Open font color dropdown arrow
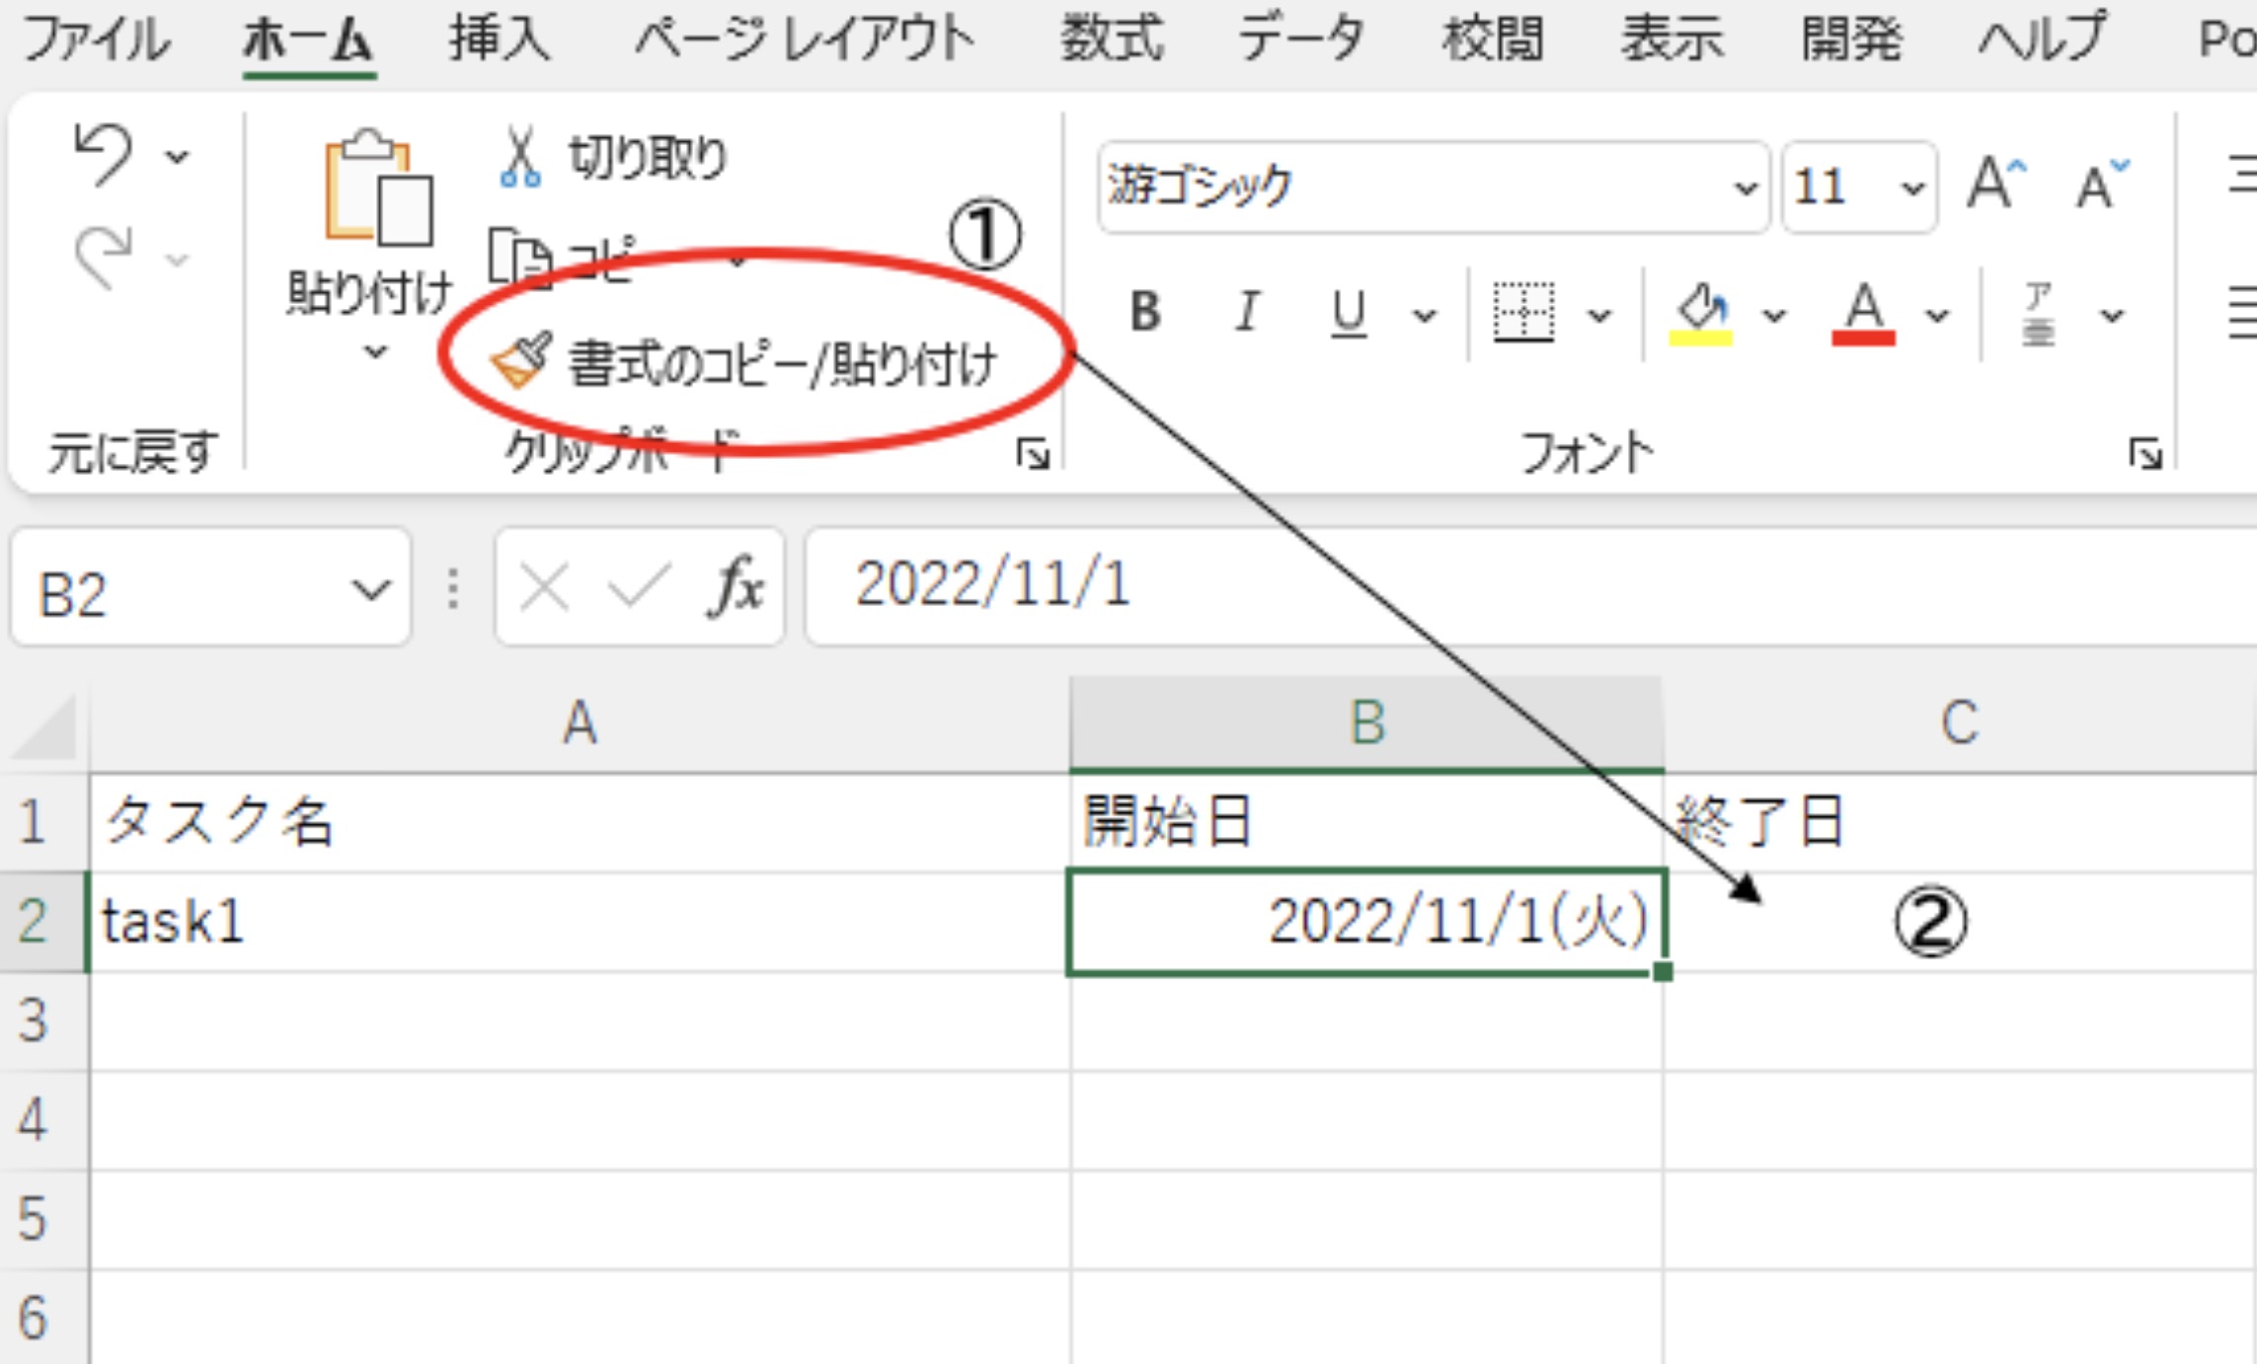The width and height of the screenshot is (2257, 1364). (1937, 316)
